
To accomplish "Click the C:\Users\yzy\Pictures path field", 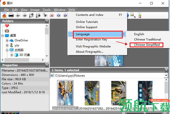I will pyautogui.click(x=107, y=75).
